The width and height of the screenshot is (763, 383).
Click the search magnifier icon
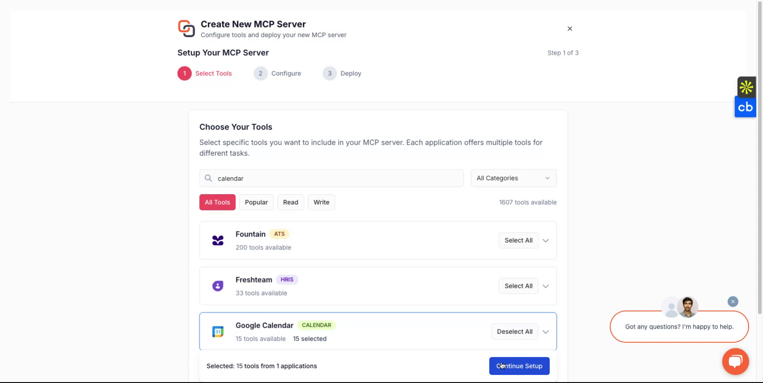pyautogui.click(x=208, y=178)
